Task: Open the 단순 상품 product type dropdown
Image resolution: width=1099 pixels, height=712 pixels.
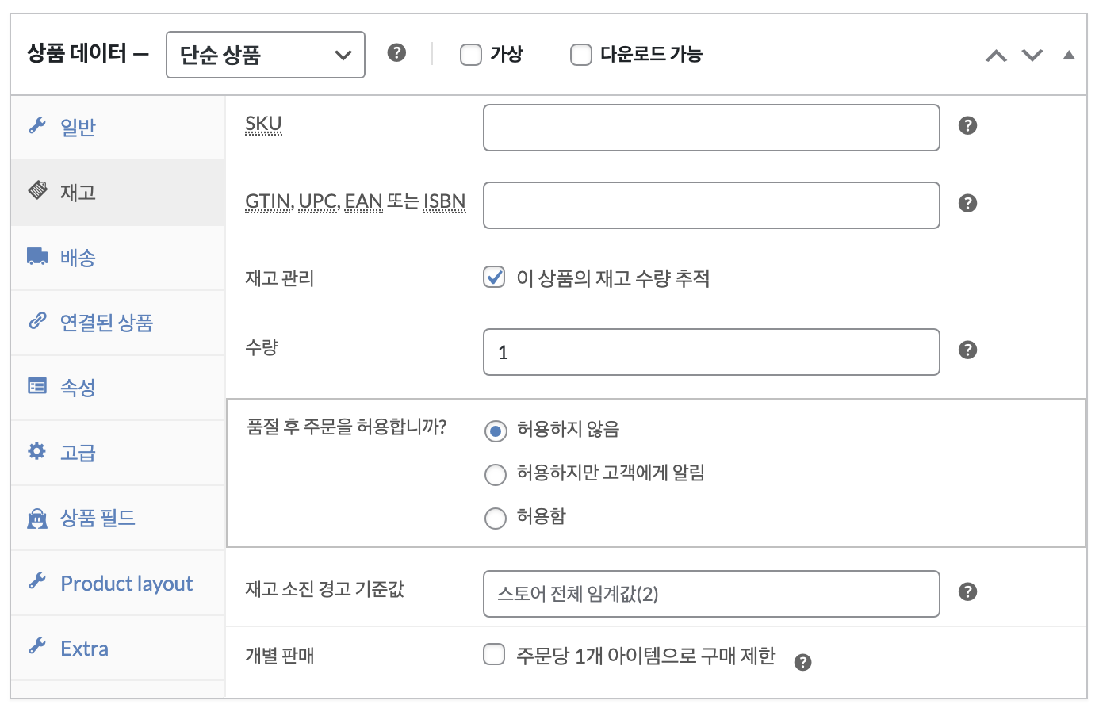Action: 266,55
